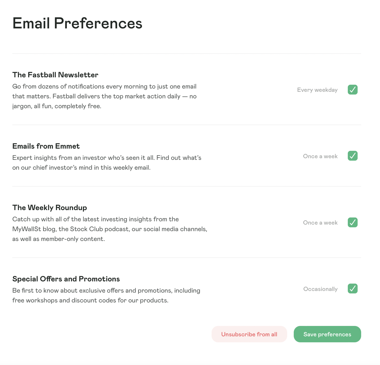The width and height of the screenshot is (380, 365).
Task: Click Once a week beside Emails from Emmet
Action: coord(320,156)
